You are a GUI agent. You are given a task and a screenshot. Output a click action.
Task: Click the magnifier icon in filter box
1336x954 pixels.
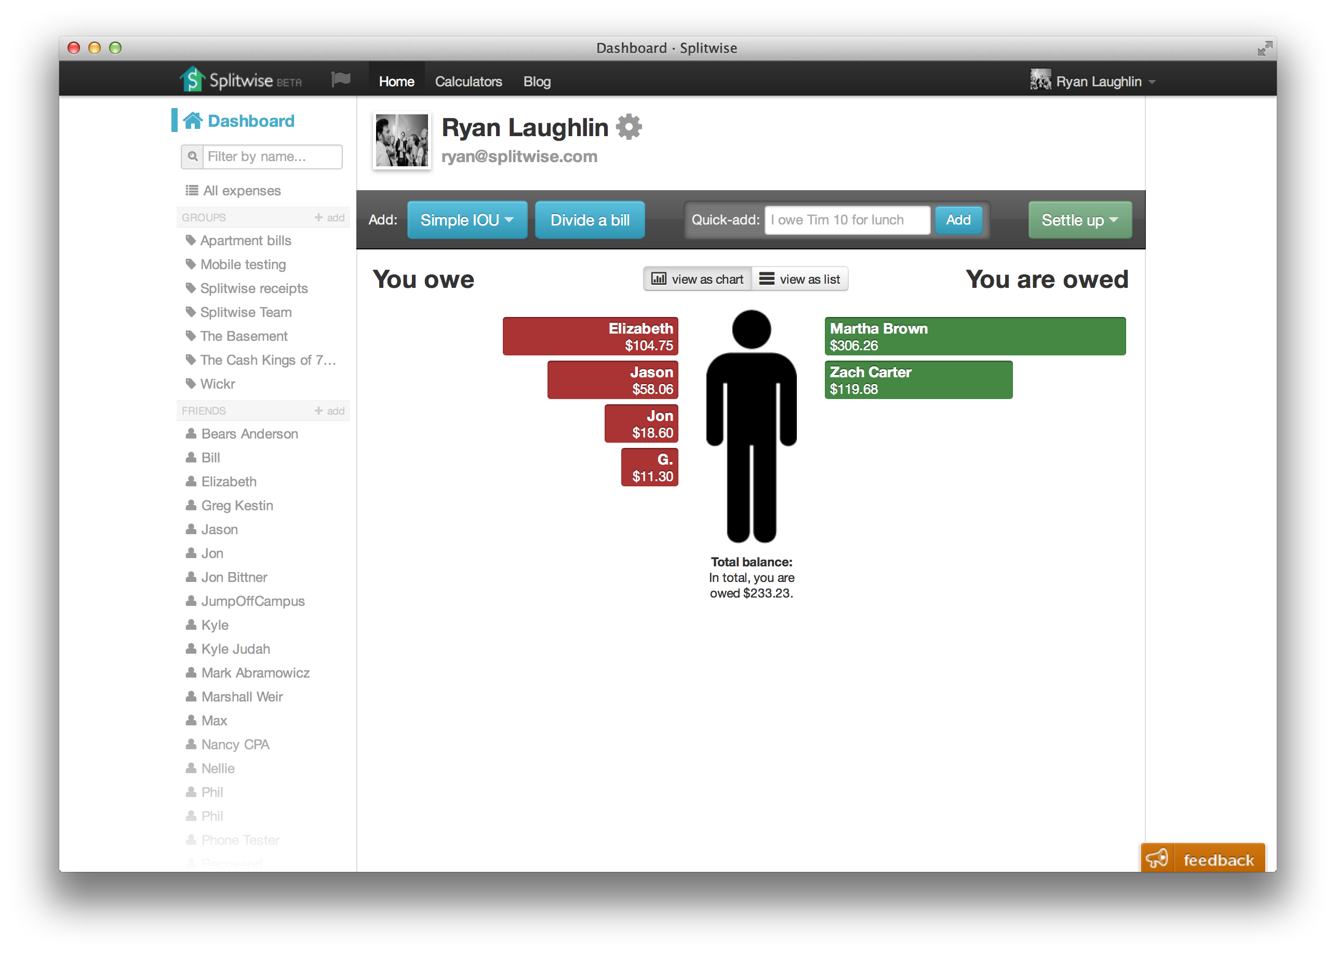click(x=193, y=157)
